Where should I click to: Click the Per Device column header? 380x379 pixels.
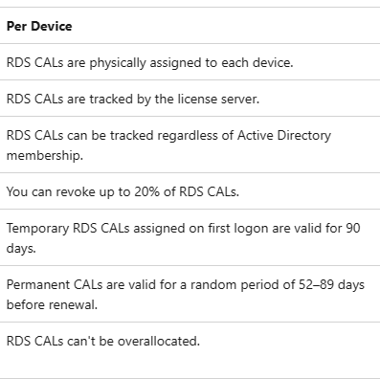(x=39, y=26)
